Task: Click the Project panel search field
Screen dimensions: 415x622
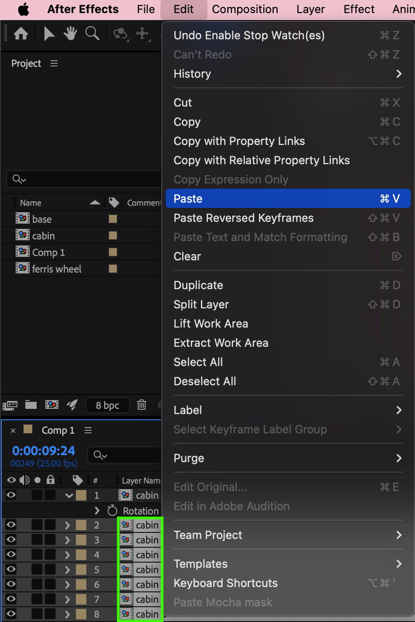Action: point(84,179)
